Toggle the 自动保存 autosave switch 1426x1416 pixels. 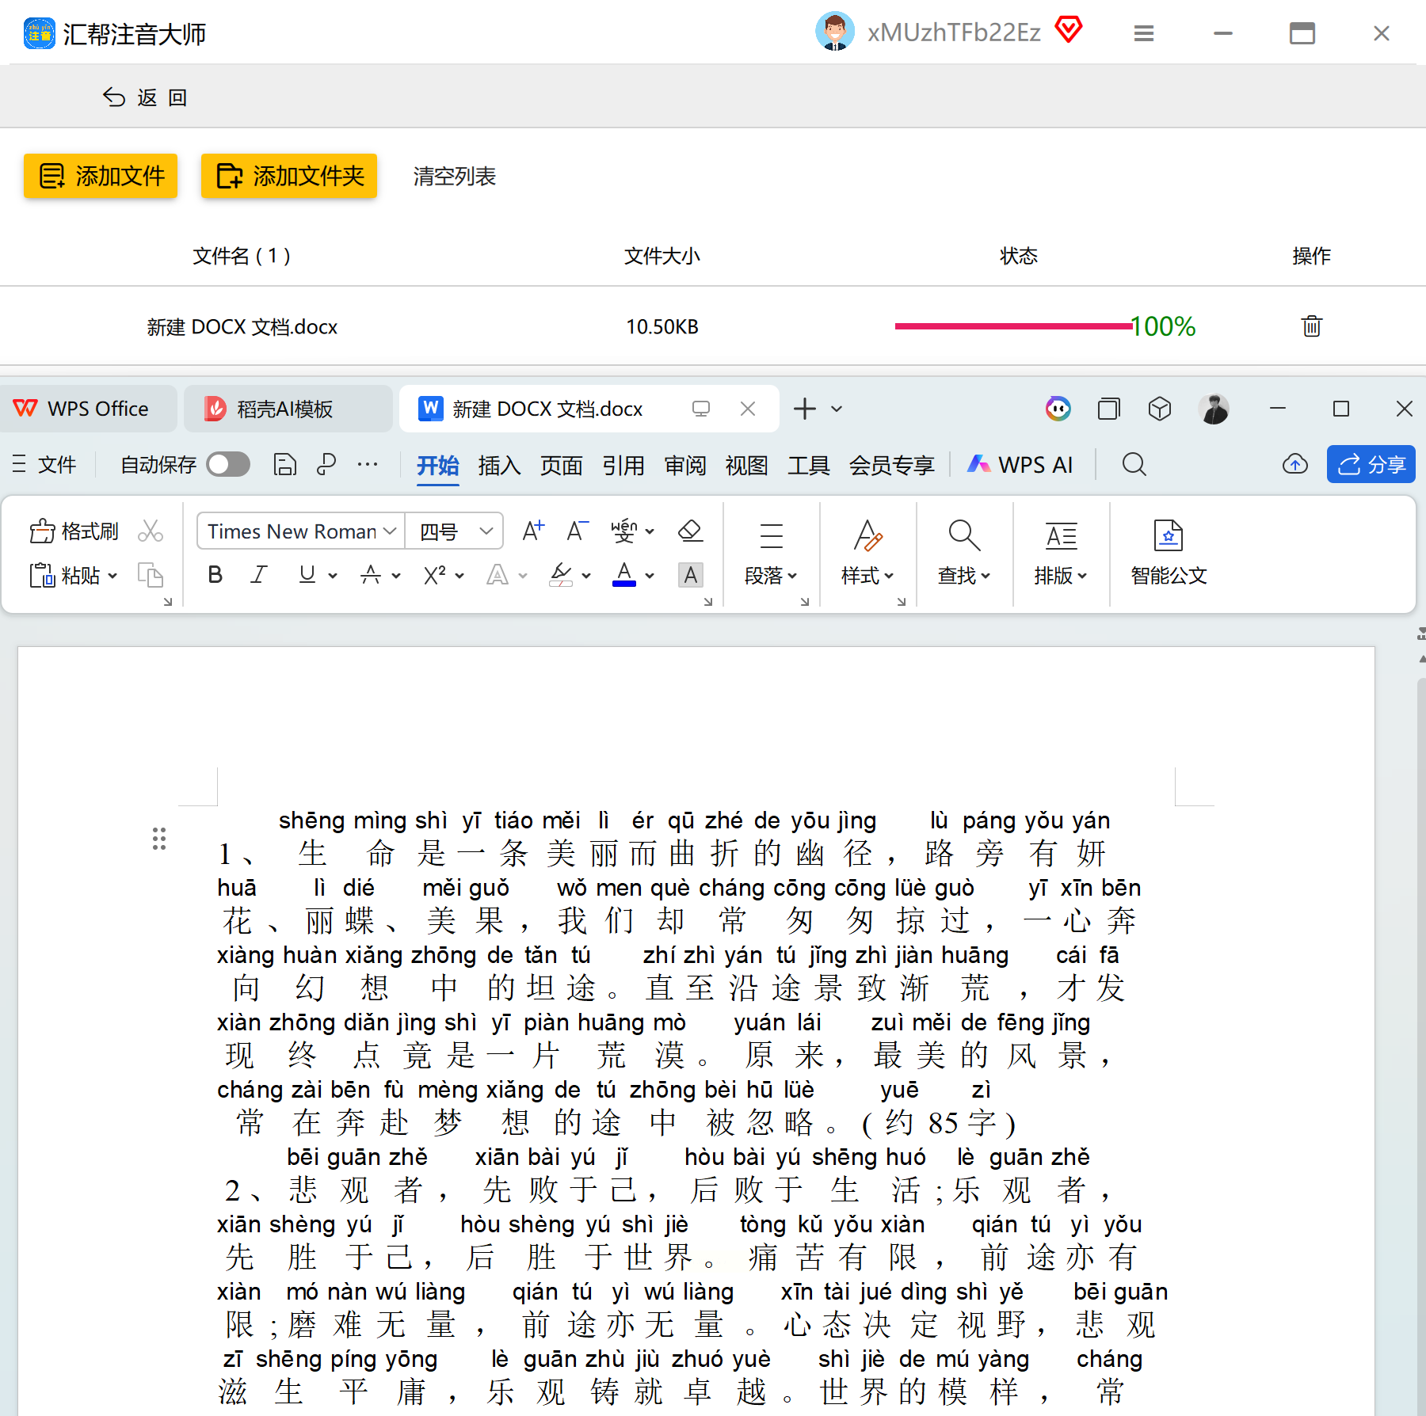[228, 465]
